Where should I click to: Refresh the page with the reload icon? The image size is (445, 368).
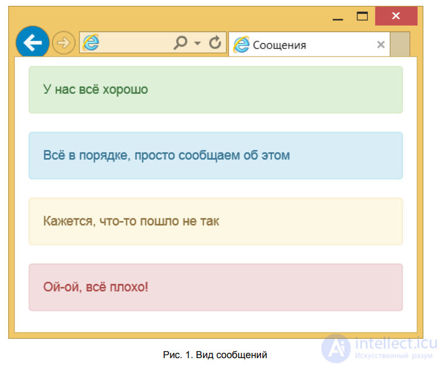215,43
